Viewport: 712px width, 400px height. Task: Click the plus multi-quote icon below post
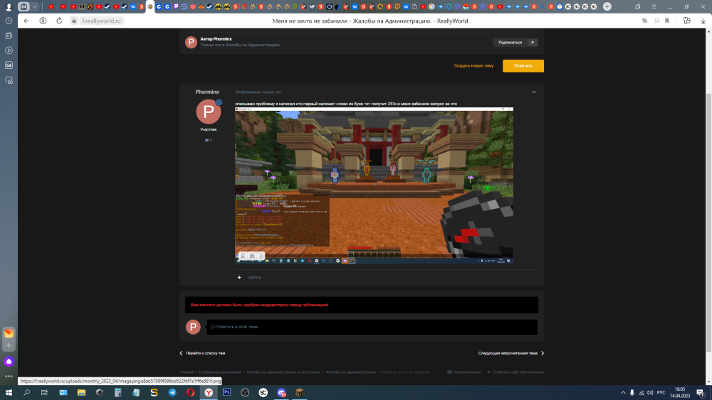pos(239,277)
